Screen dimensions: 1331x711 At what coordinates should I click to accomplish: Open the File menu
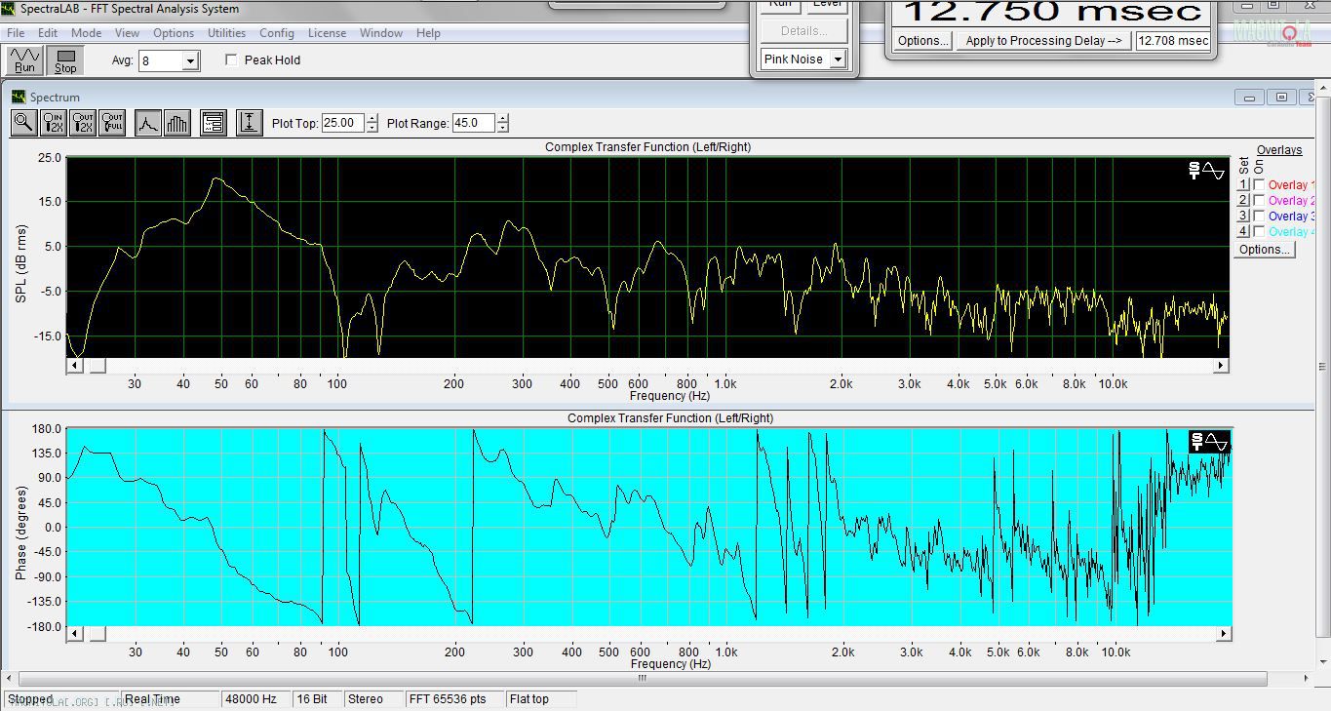16,33
